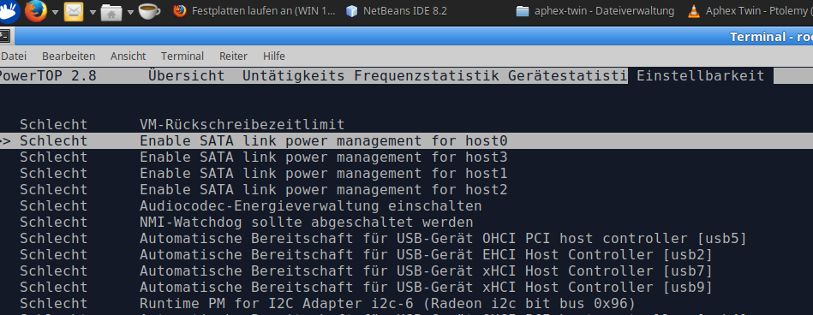The width and height of the screenshot is (813, 315).
Task: Click the terminal window icon in title bar
Action: click(x=4, y=36)
